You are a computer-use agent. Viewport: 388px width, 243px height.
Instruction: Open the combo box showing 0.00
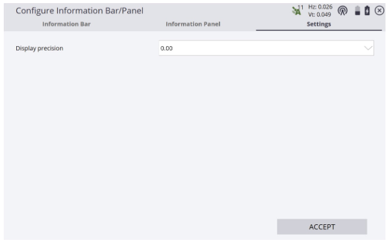[x=266, y=48]
